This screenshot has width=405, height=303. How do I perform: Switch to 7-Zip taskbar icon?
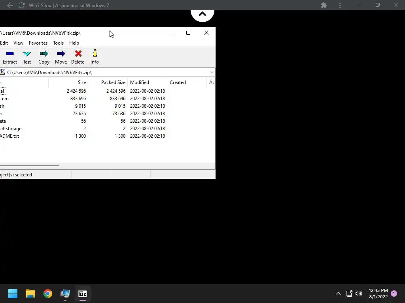83,294
